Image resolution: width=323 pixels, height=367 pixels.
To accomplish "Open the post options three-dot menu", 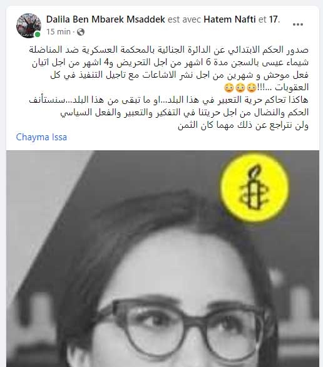I will (x=298, y=24).
